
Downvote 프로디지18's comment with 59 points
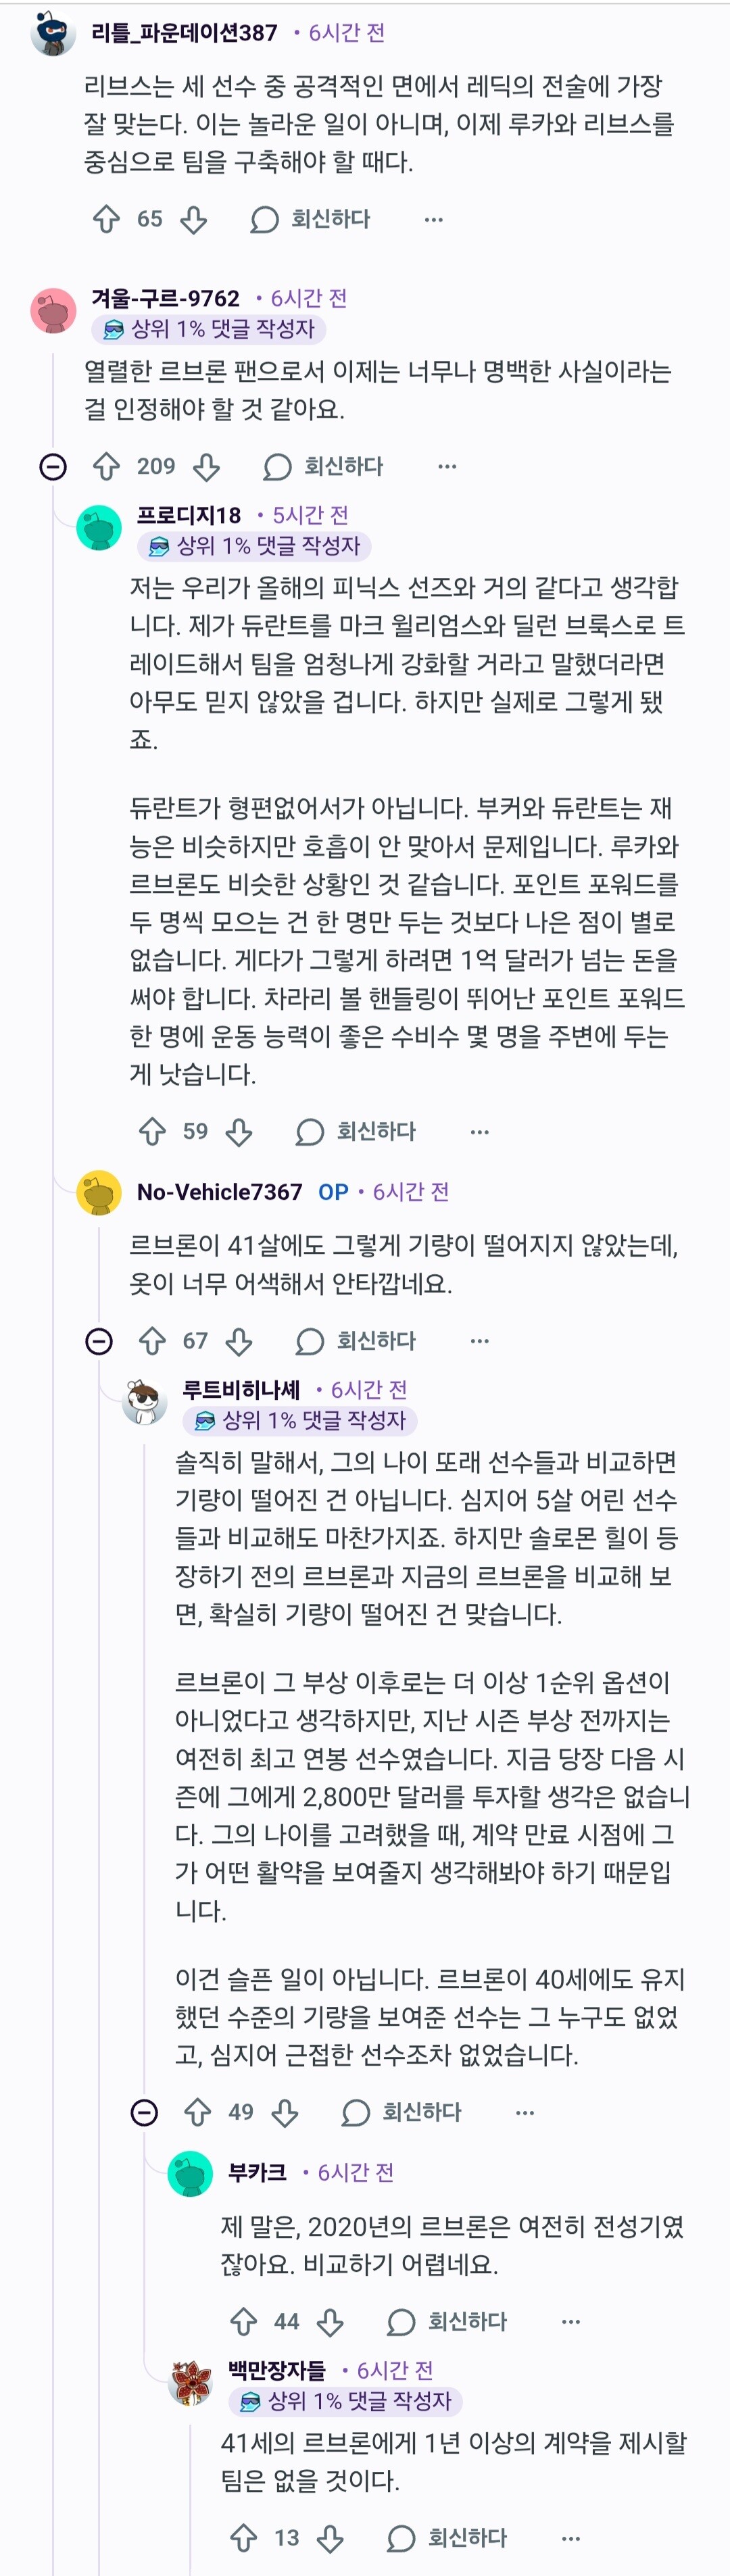coord(239,1131)
